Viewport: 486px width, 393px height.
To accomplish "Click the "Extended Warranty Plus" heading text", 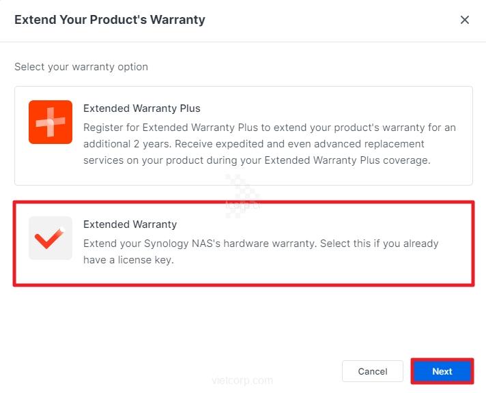I will coord(141,108).
